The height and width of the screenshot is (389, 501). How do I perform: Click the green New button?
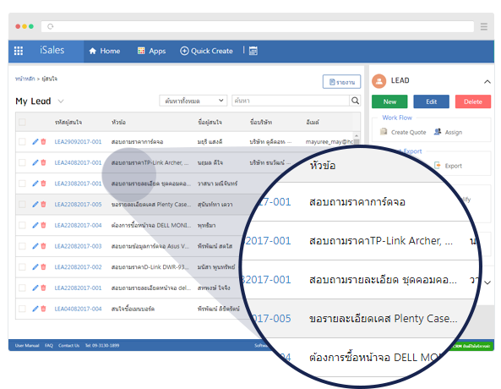click(389, 101)
